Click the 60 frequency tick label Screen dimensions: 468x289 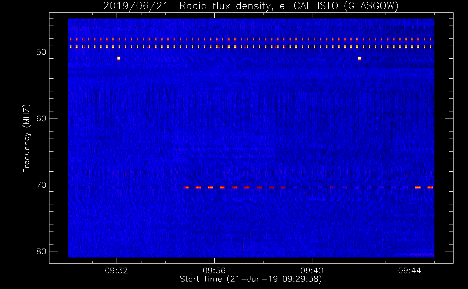tap(41, 118)
